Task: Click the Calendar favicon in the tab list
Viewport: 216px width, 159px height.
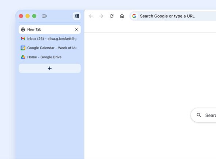Action: [23, 48]
